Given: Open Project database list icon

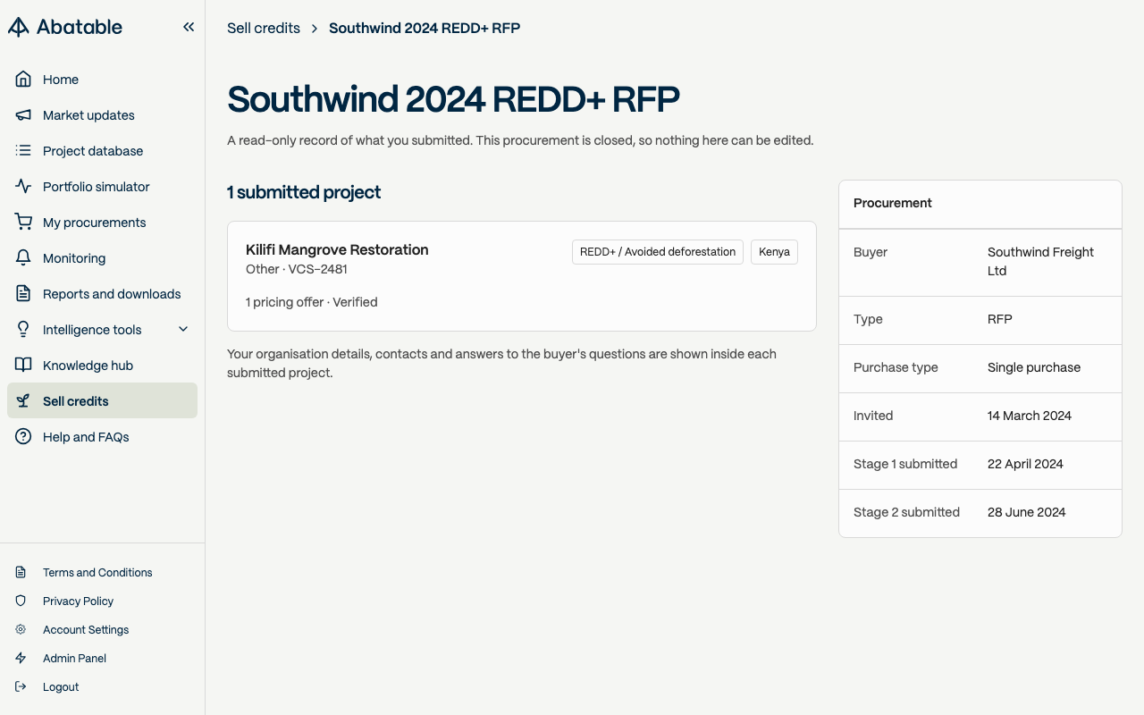Looking at the screenshot, I should pos(23,151).
